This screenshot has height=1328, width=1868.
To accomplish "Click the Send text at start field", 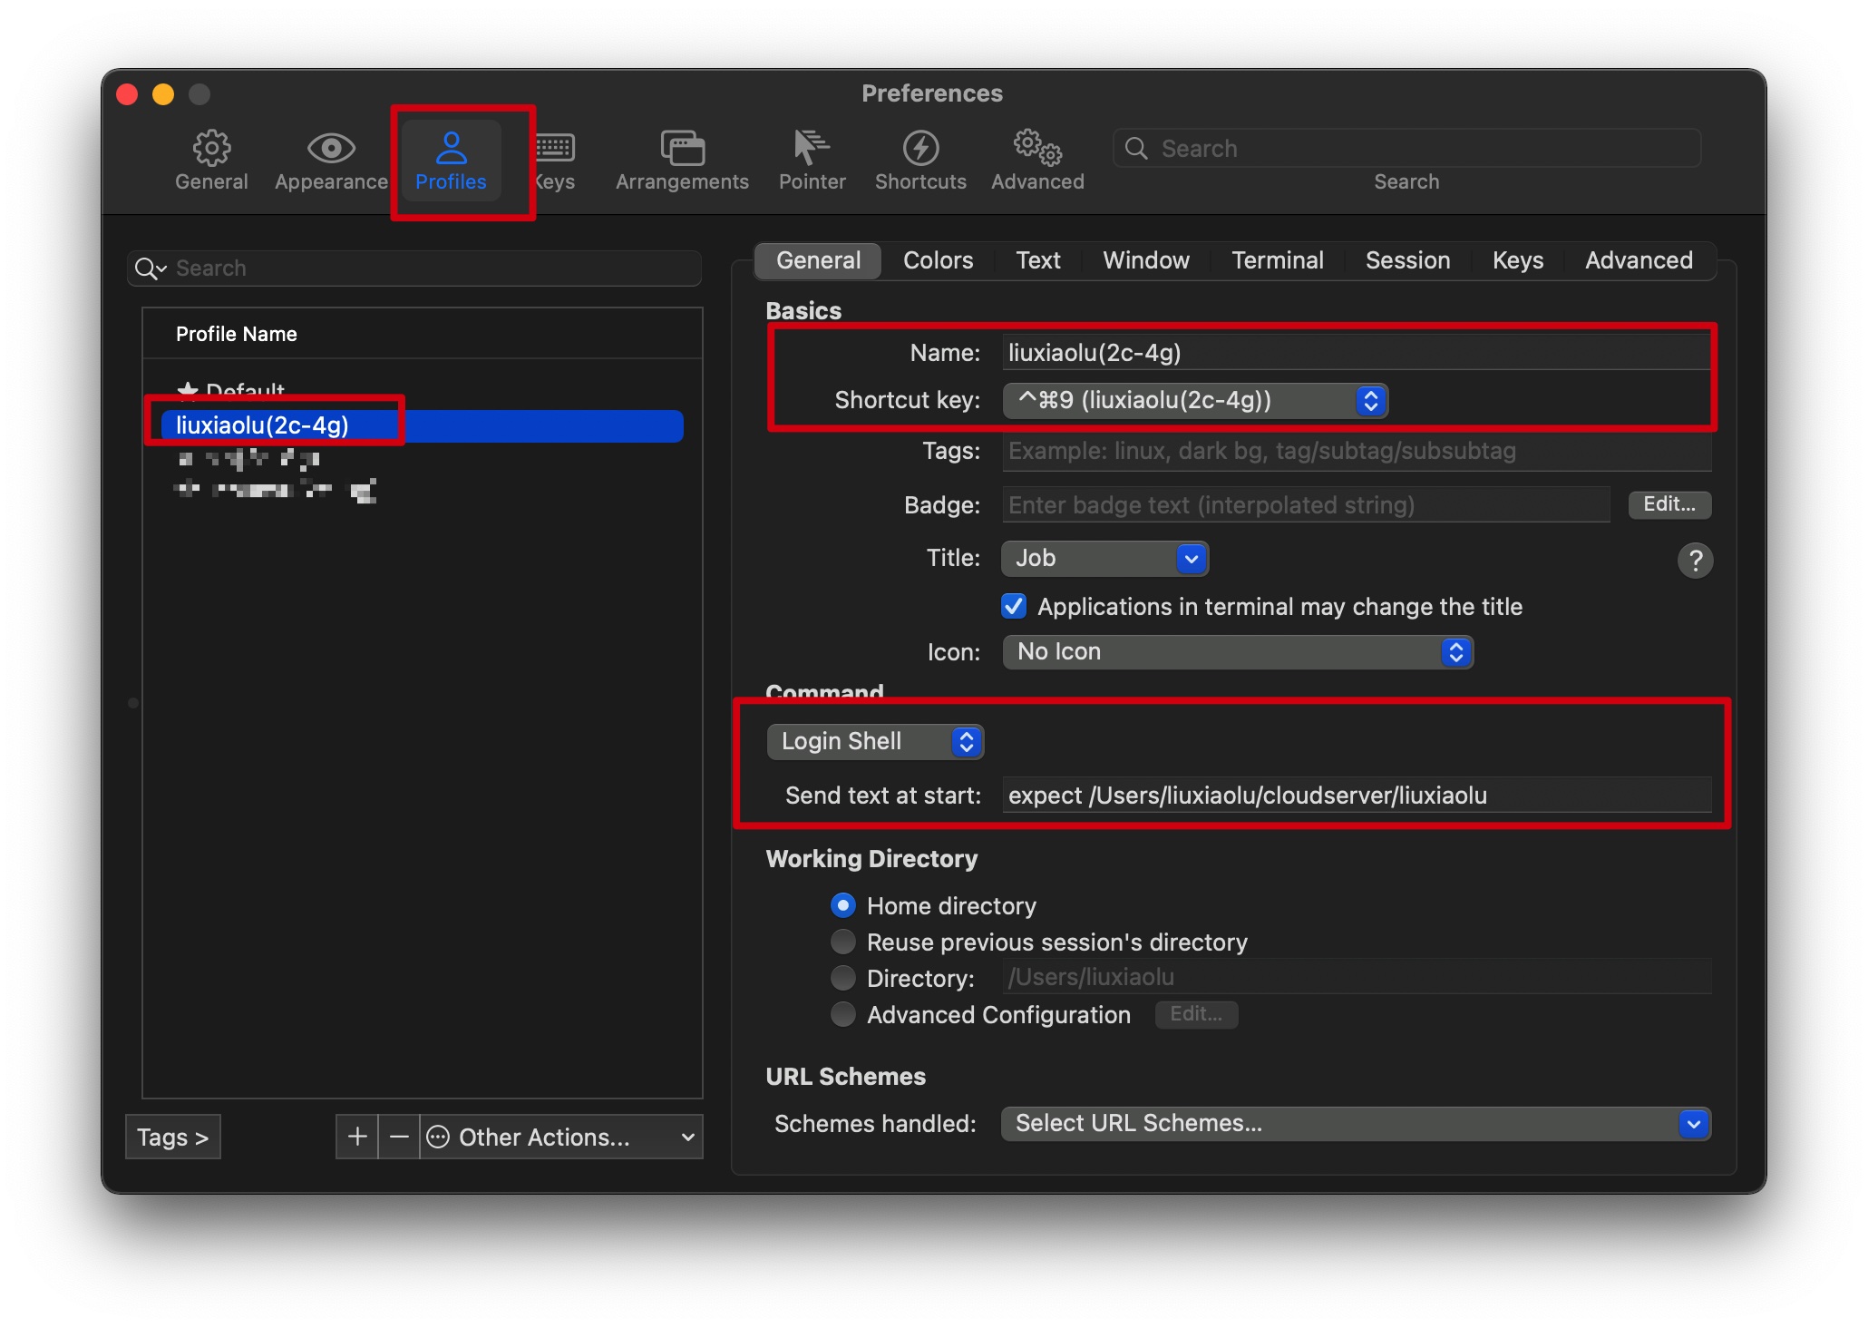I will (x=1356, y=796).
